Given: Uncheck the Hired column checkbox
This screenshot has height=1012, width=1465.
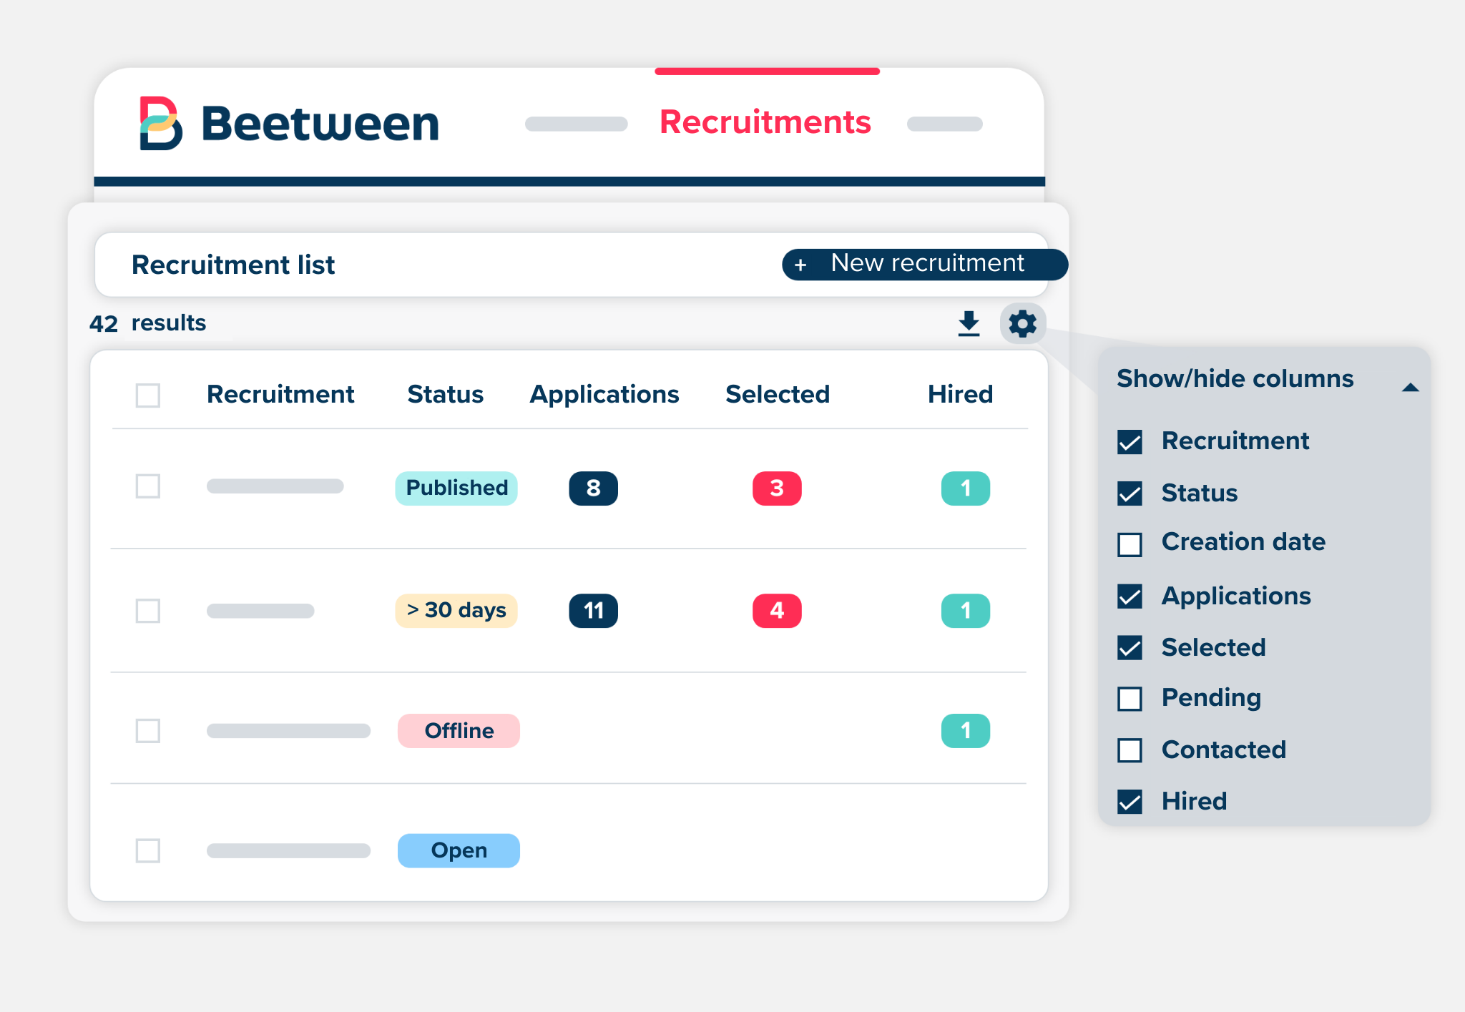Looking at the screenshot, I should pyautogui.click(x=1130, y=802).
